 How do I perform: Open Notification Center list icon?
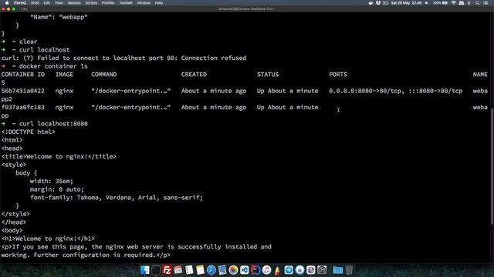pyautogui.click(x=486, y=3)
